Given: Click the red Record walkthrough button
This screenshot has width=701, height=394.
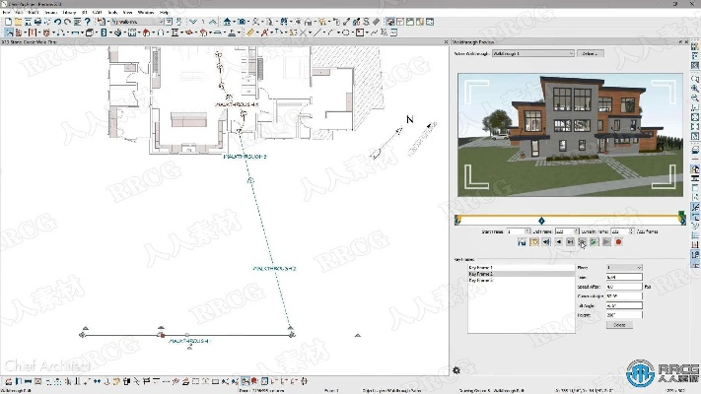Looking at the screenshot, I should (618, 240).
